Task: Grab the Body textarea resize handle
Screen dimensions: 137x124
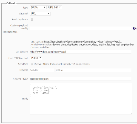Action: pyautogui.click(x=131, y=113)
